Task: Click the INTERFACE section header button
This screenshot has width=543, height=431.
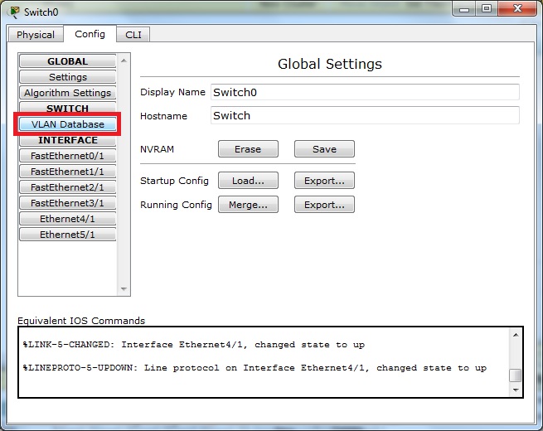Action: 67,140
